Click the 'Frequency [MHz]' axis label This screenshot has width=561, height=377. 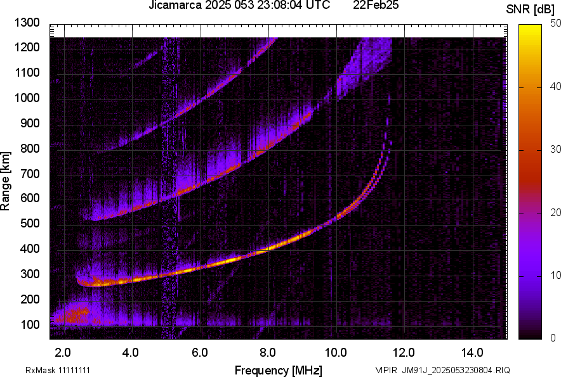pos(279,370)
